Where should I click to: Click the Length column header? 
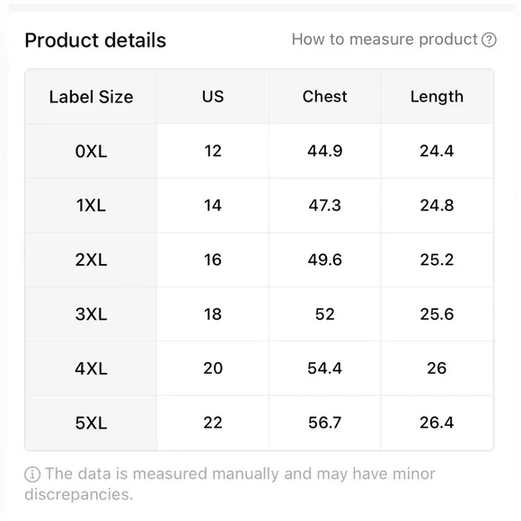(437, 97)
